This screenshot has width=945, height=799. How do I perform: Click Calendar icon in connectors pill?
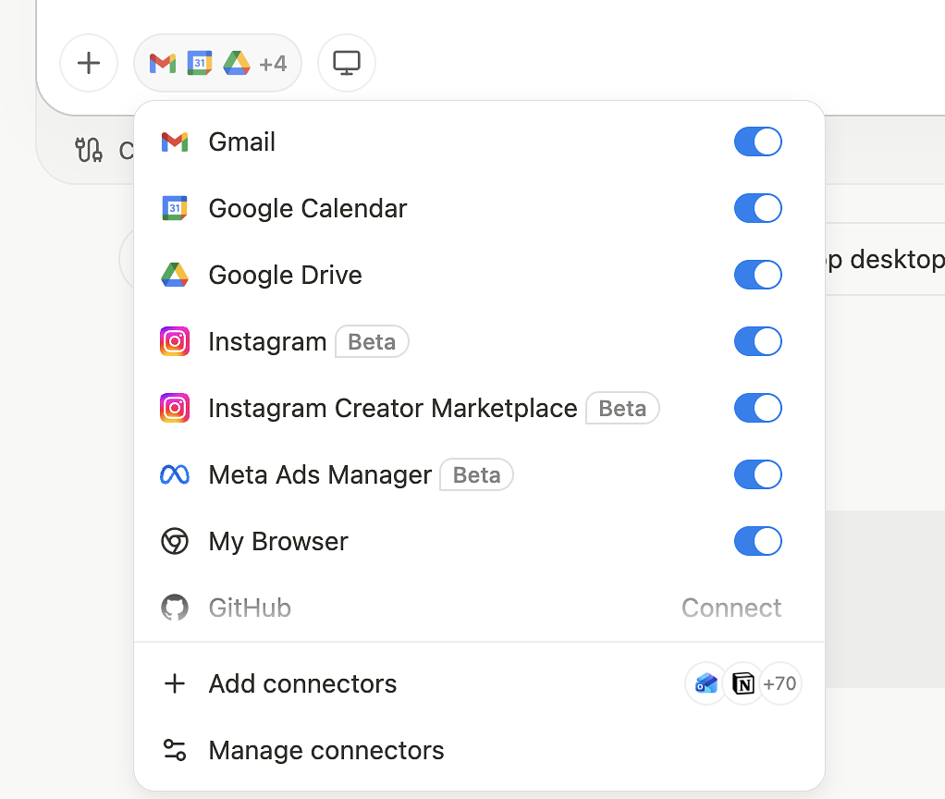[200, 63]
